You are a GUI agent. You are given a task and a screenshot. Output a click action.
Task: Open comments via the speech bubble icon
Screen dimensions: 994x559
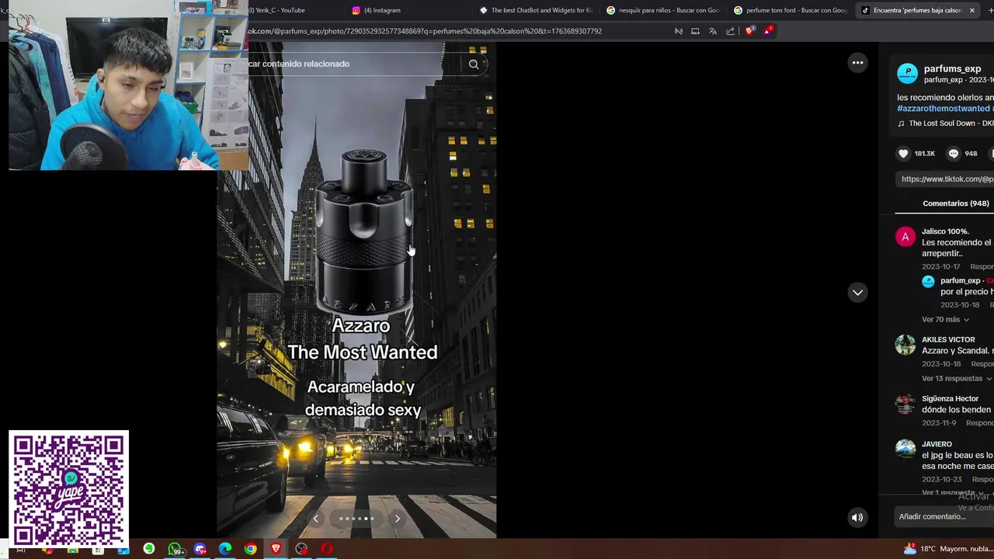pyautogui.click(x=954, y=154)
